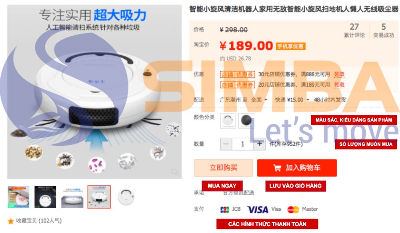Click the star favorite icon beside 收藏宝贝

11,221
